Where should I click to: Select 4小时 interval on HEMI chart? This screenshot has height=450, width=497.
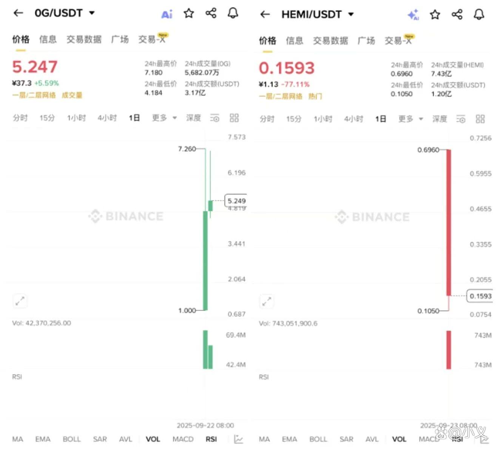pyautogui.click(x=353, y=119)
